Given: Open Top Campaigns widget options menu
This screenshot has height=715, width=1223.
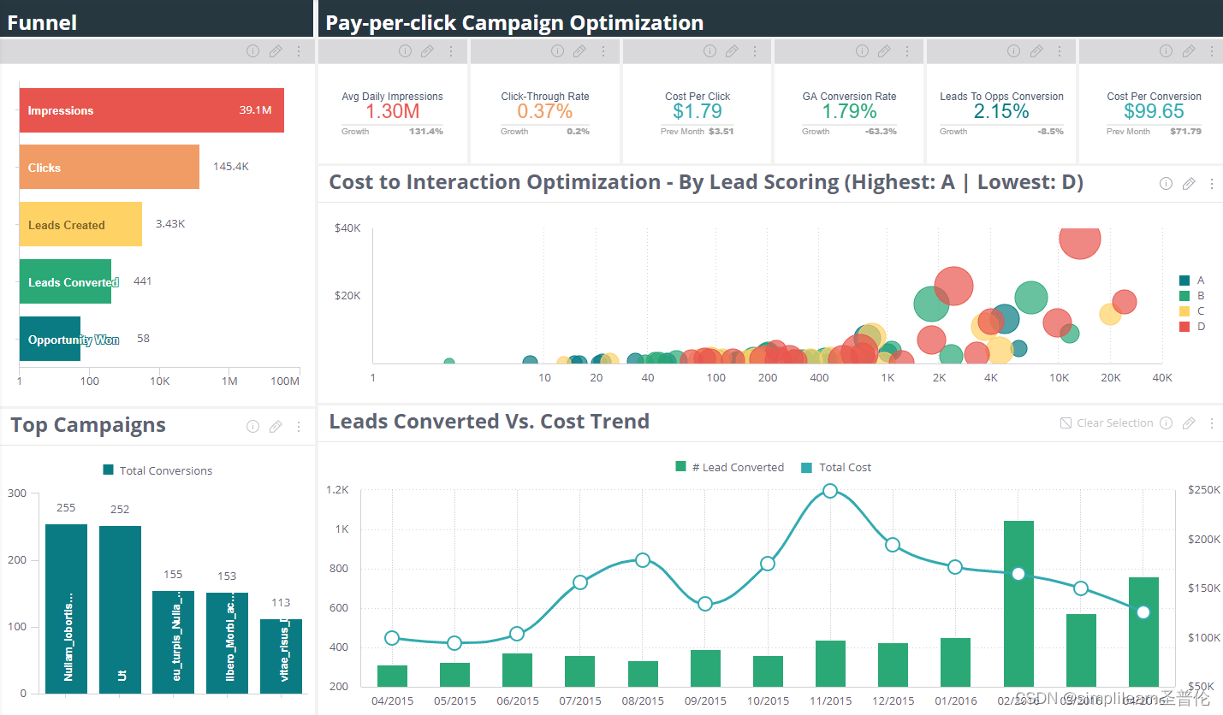Looking at the screenshot, I should (x=299, y=426).
